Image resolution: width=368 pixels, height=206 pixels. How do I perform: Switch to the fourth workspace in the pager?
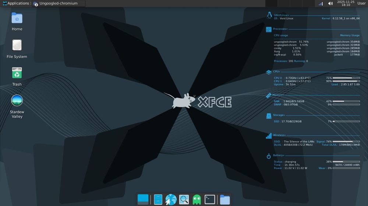(x=308, y=4)
